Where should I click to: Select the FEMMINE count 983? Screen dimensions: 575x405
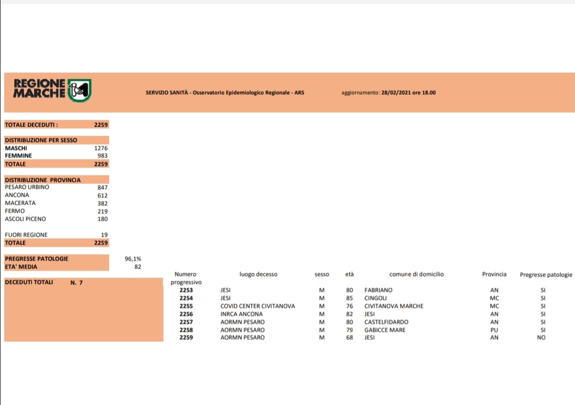[x=102, y=156]
